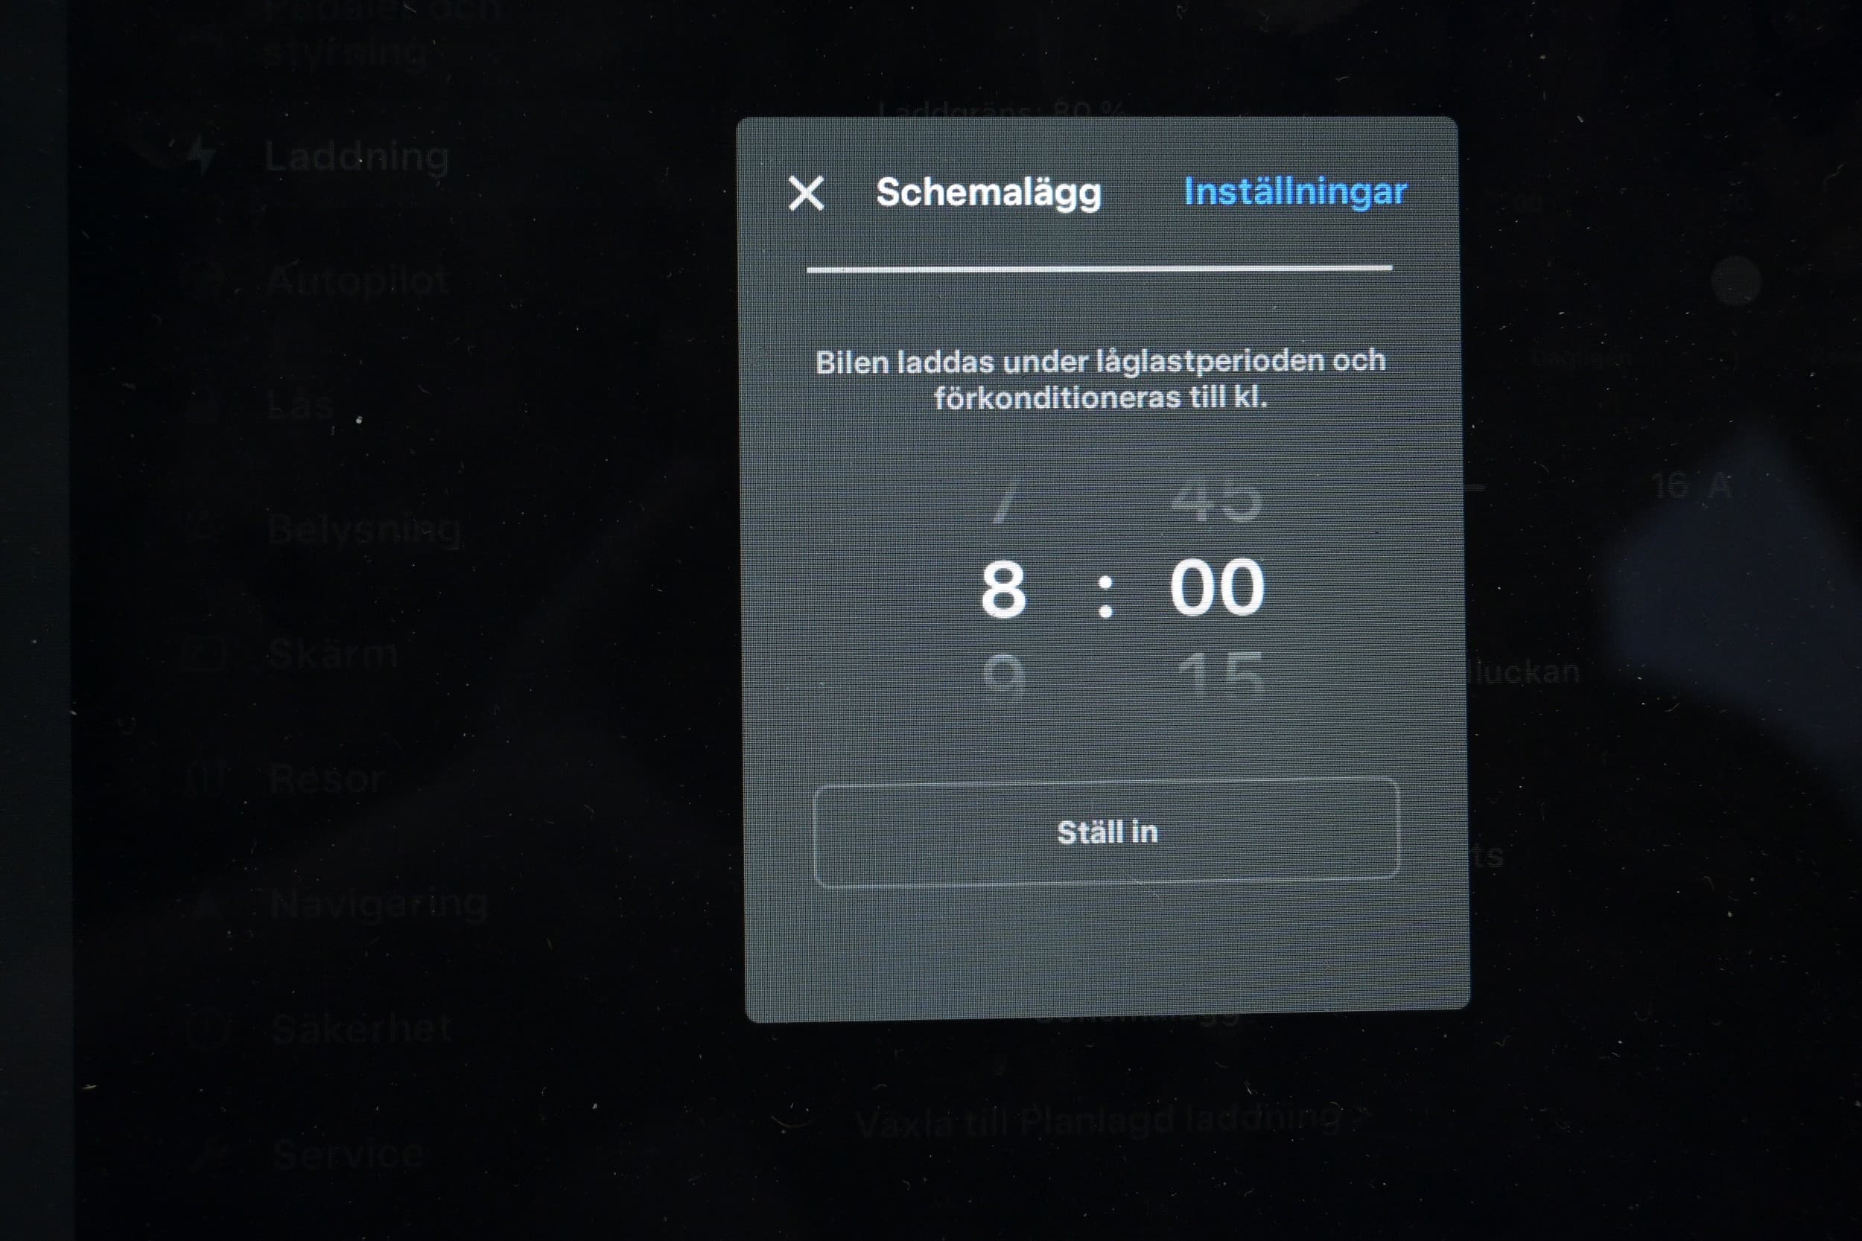Open Växla till Planlagd laddning

point(1099,1120)
